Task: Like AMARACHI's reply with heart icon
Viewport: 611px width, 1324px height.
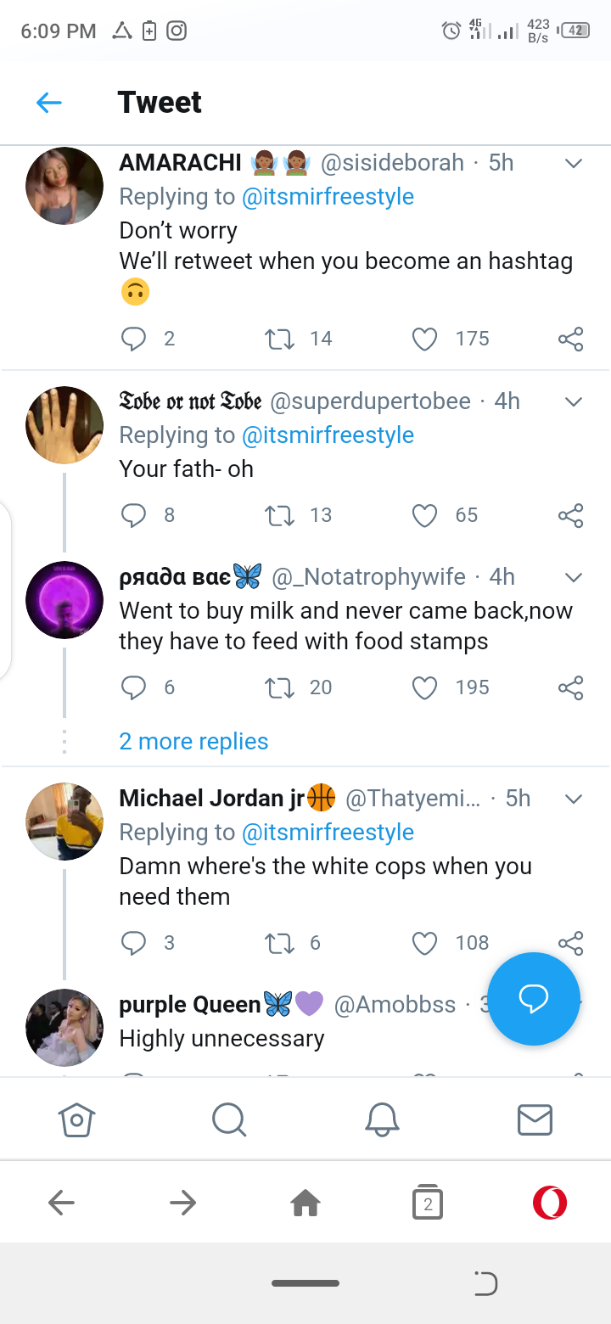Action: pyautogui.click(x=424, y=339)
